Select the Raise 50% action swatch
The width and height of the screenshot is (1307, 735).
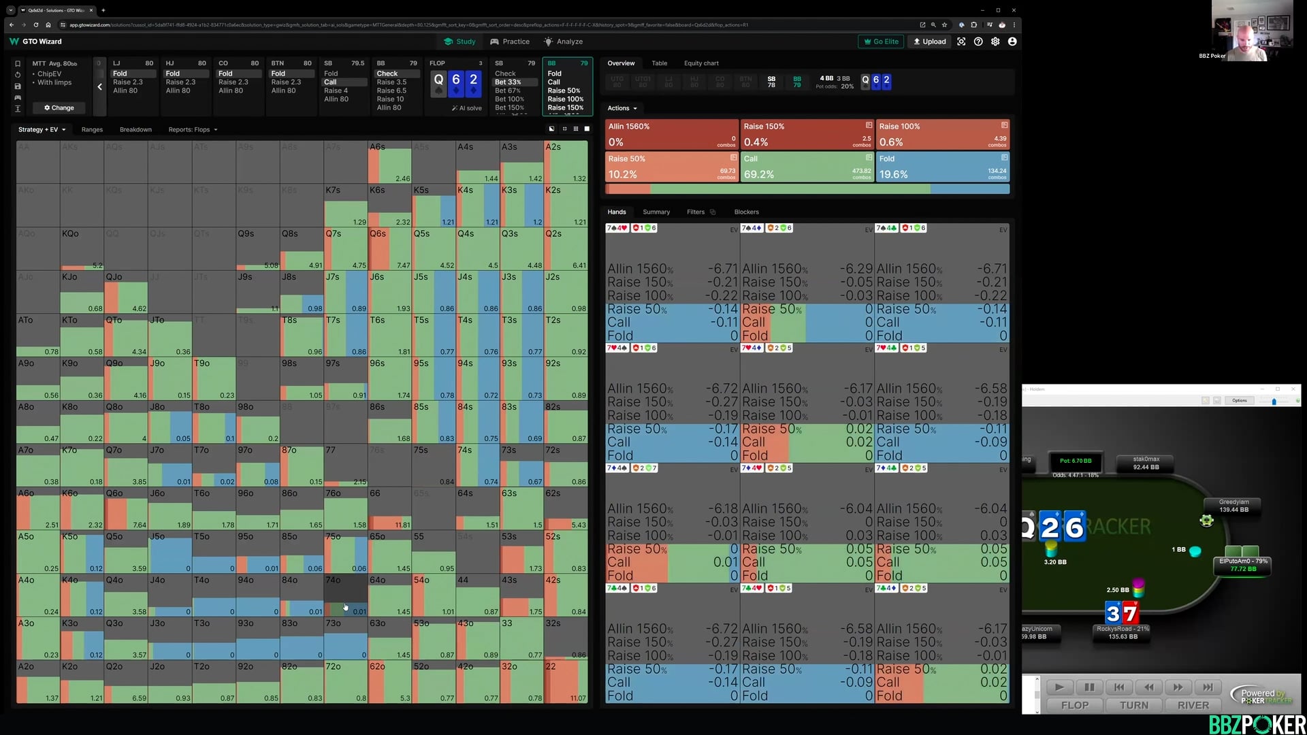(671, 167)
